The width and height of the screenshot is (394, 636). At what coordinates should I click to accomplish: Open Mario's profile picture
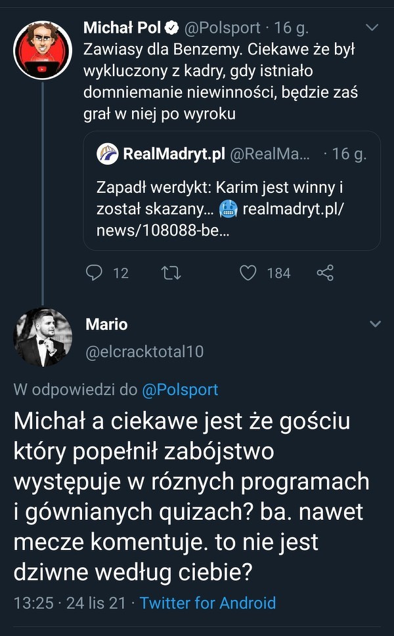point(43,337)
